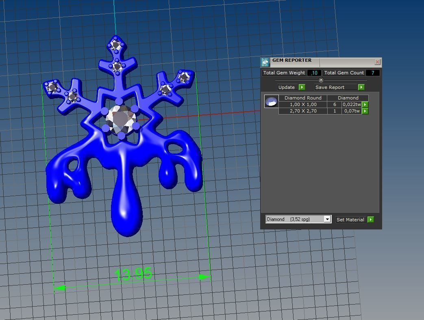Click green arrow next to Update

tap(302, 87)
